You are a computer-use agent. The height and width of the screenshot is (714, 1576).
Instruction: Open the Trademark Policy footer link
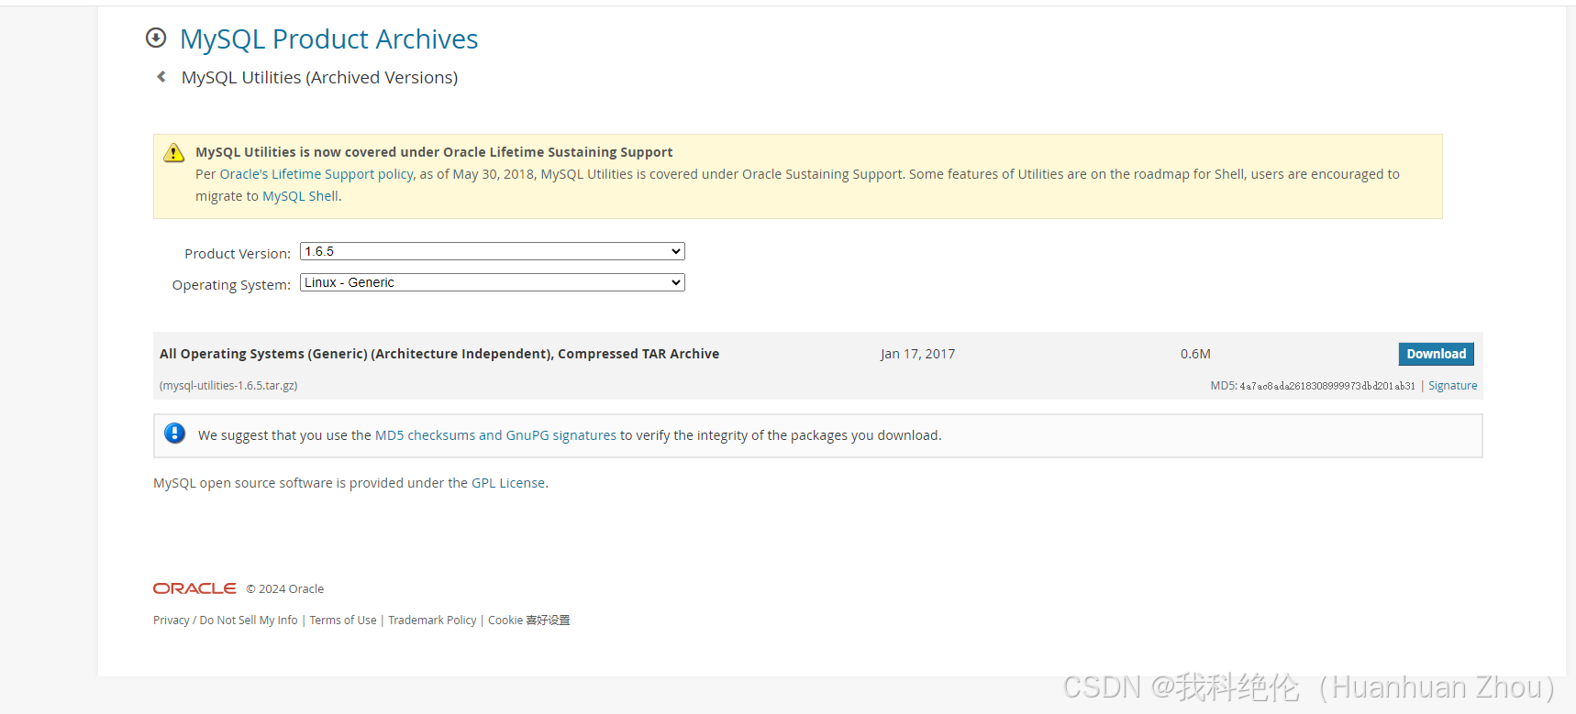[x=432, y=621]
